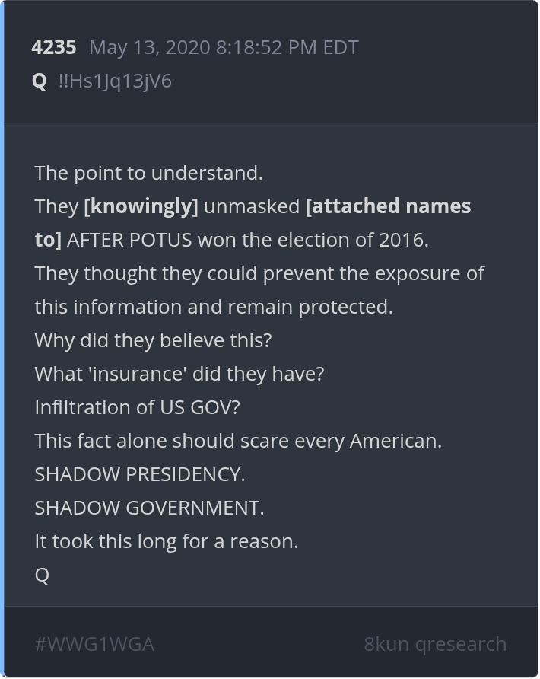
Task: Click the line starting 'They thought they could prevent'
Action: click(259, 273)
